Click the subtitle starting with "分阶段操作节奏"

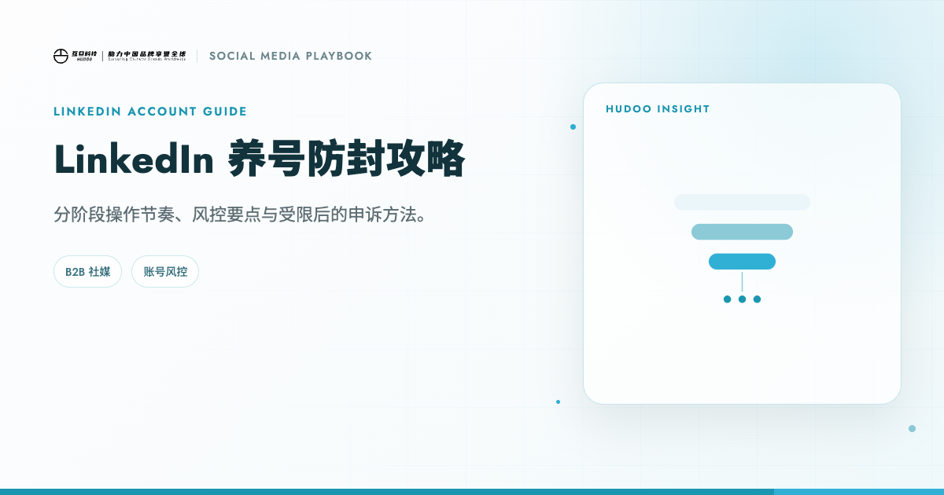point(241,214)
